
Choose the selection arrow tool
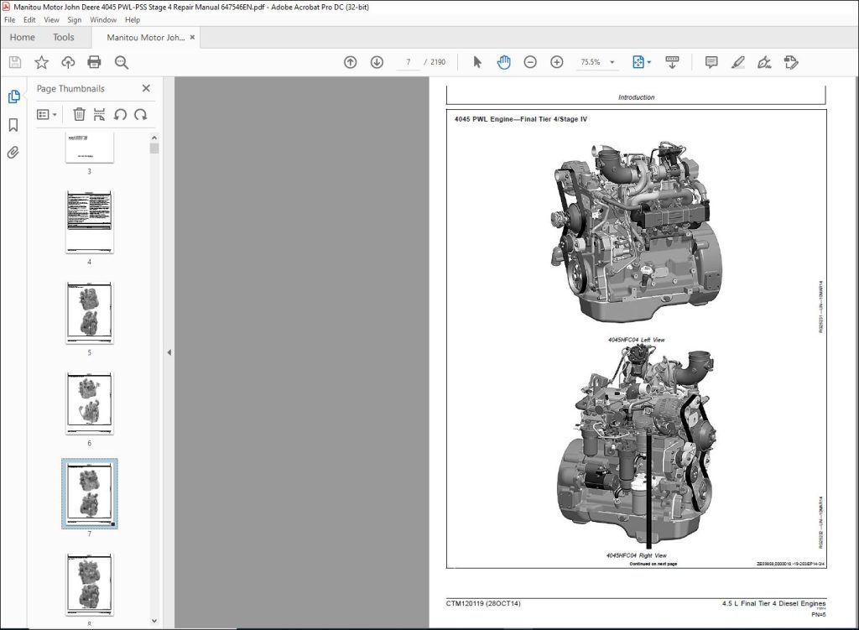pyautogui.click(x=477, y=62)
